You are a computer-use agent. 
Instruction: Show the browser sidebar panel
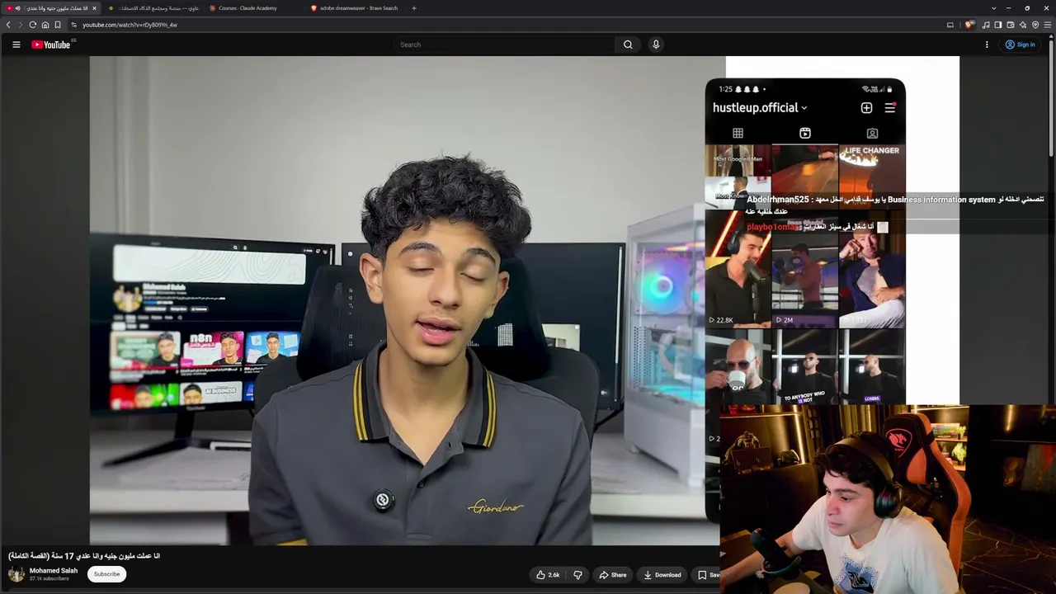point(998,25)
